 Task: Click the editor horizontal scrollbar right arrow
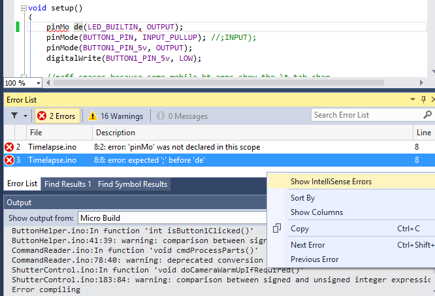point(422,83)
